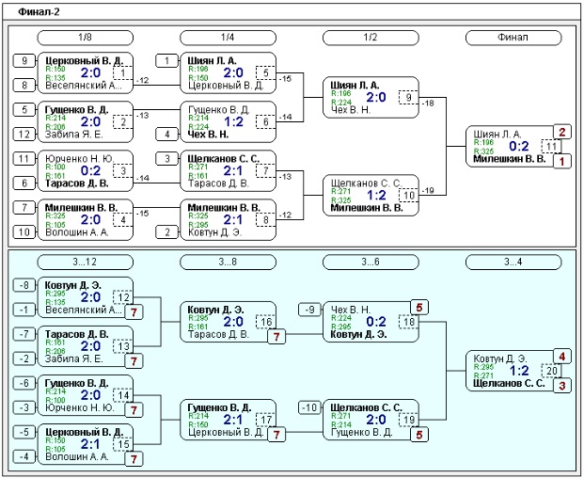Click seed box 11 beside Юрченко Н. Ю.

point(24,159)
